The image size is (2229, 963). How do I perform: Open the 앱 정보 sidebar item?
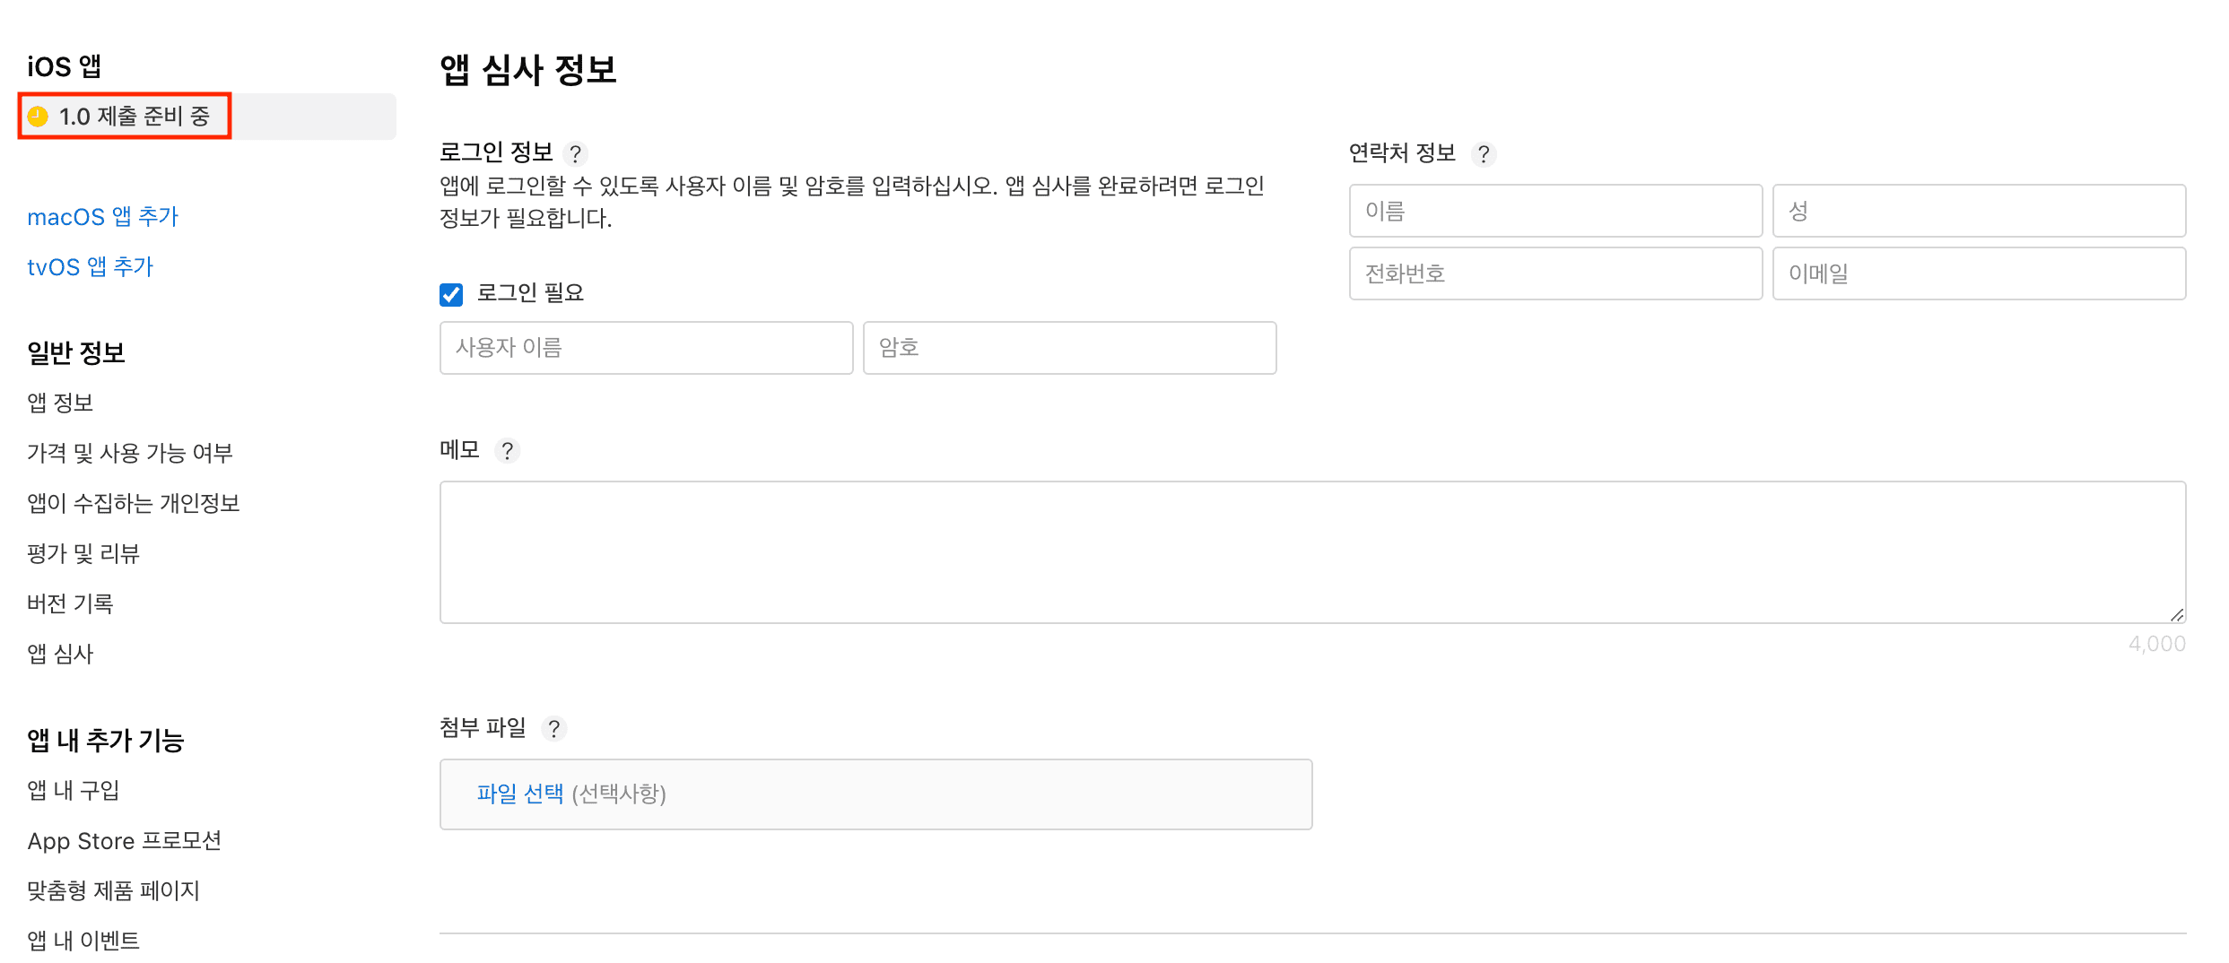60,403
